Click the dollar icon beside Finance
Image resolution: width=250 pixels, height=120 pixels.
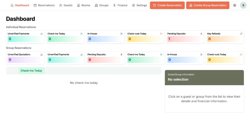click(114, 5)
